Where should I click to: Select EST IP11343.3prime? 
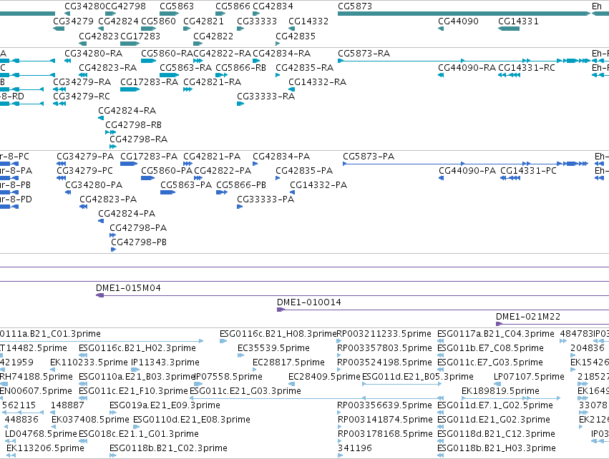(x=165, y=362)
